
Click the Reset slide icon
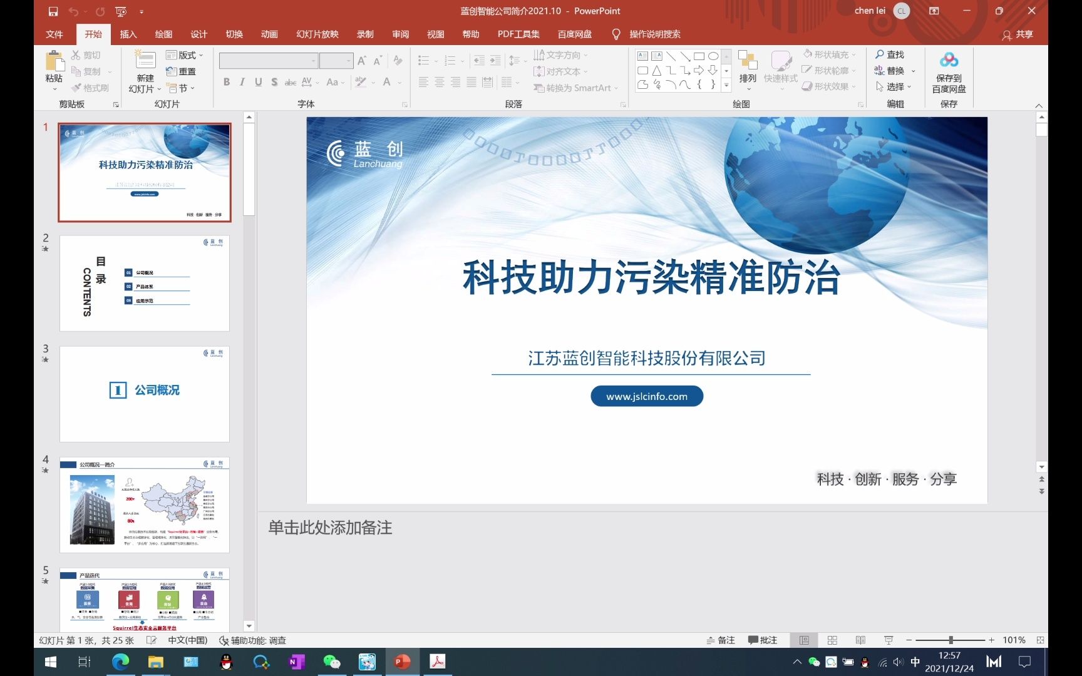172,71
